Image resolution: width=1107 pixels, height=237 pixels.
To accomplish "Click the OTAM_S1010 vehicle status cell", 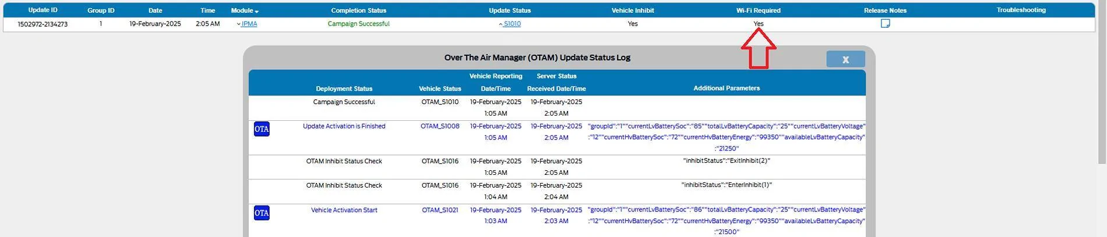I will point(440,102).
